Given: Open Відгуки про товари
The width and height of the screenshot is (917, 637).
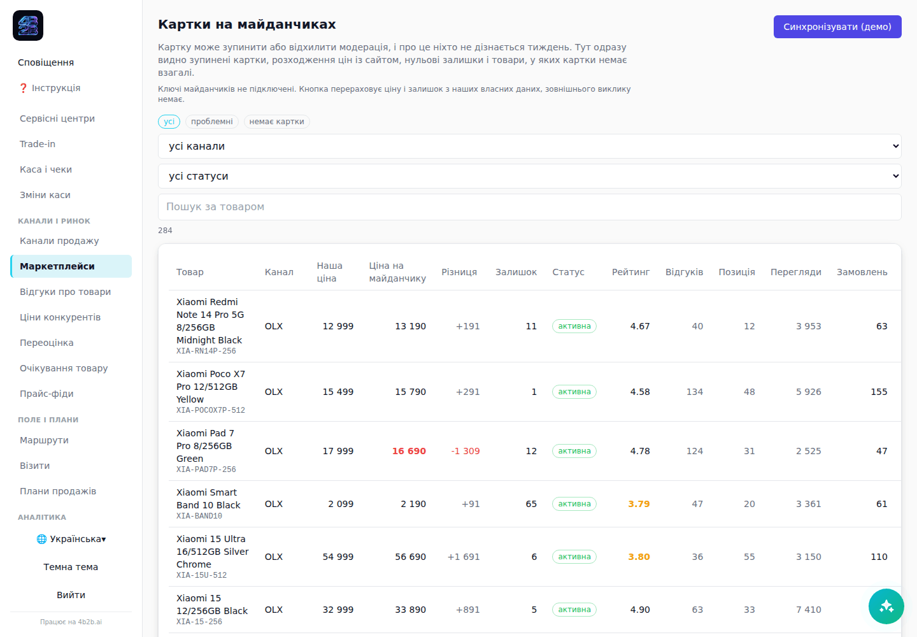Looking at the screenshot, I should (71, 292).
